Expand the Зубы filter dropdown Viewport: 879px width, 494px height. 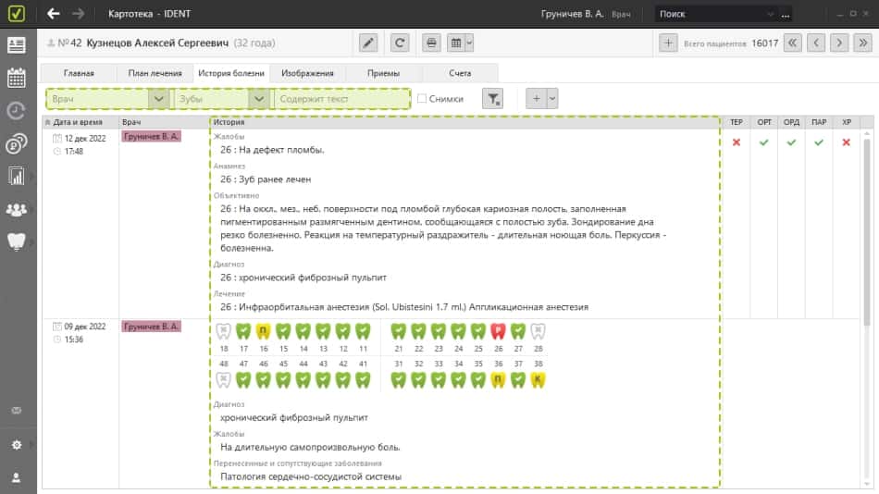(x=258, y=98)
